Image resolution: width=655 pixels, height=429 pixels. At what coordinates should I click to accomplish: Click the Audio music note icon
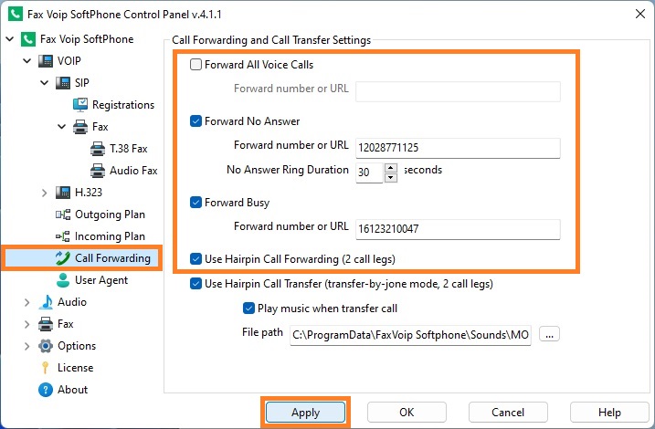46,302
